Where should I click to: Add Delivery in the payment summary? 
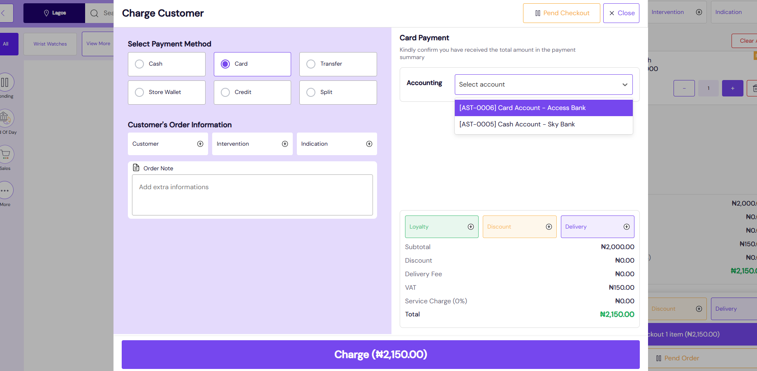coord(597,227)
